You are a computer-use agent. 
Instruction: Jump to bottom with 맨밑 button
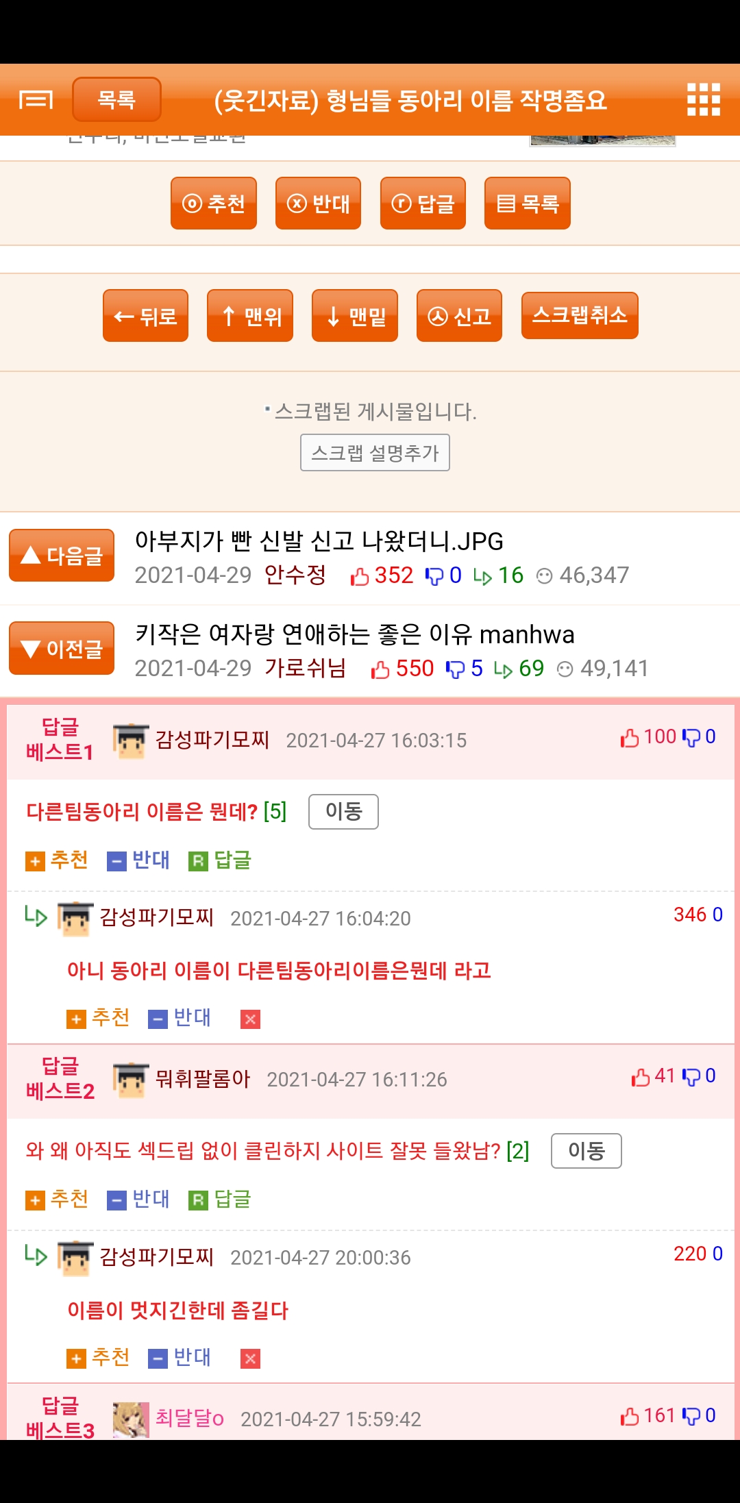click(x=355, y=316)
